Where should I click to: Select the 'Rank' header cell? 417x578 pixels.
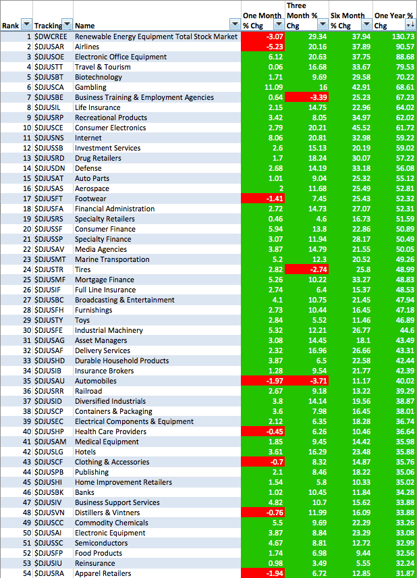point(16,16)
